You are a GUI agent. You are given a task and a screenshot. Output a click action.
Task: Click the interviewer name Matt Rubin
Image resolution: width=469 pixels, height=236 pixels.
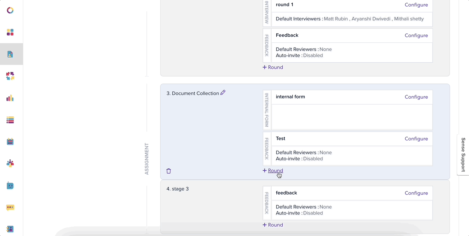335,19
